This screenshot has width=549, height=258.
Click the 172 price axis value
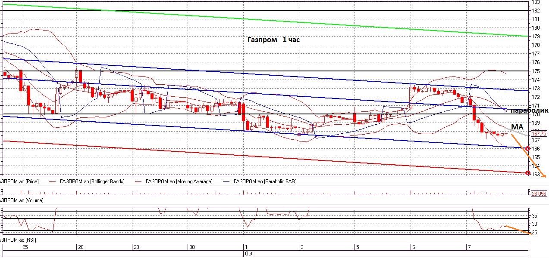[536, 97]
